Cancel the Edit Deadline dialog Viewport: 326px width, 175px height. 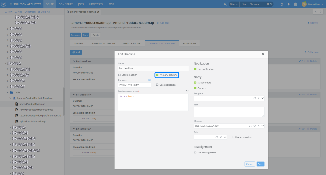250,164
